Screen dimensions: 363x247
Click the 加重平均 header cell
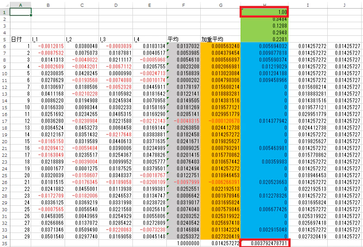(221, 39)
